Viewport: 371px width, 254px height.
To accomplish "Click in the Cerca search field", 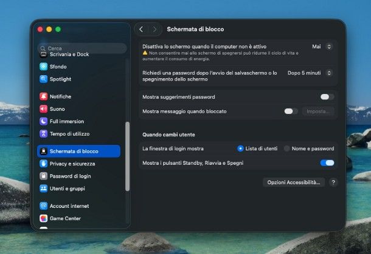I will (x=82, y=48).
